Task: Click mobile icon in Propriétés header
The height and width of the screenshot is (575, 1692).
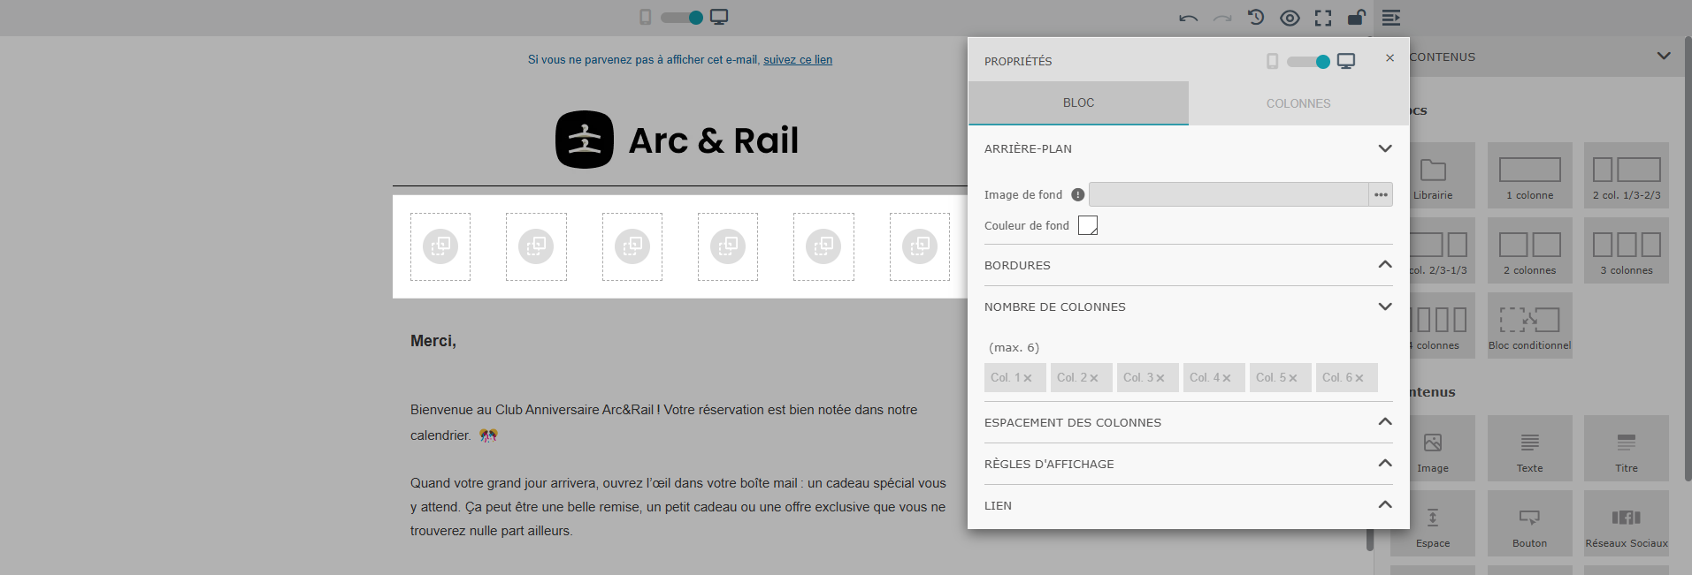Action: 1272,61
